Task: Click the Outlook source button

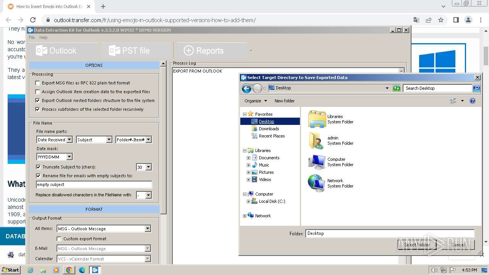Action: coord(63,50)
